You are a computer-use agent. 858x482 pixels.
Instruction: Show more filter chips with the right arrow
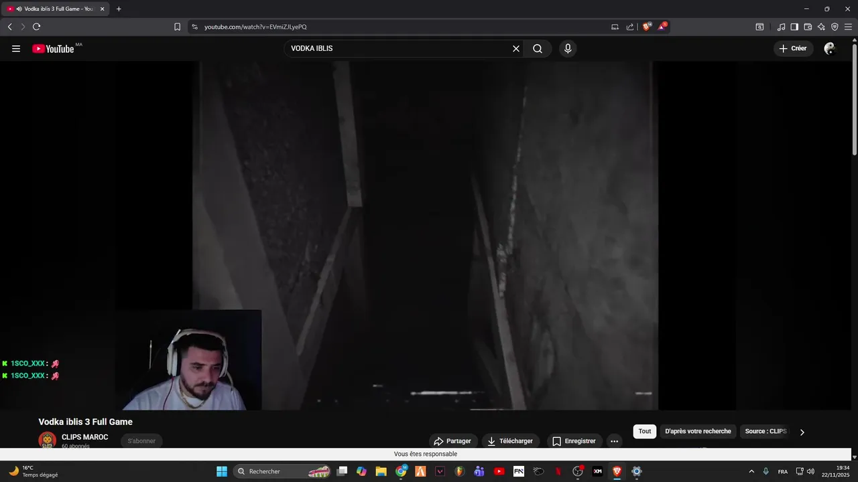coord(802,432)
